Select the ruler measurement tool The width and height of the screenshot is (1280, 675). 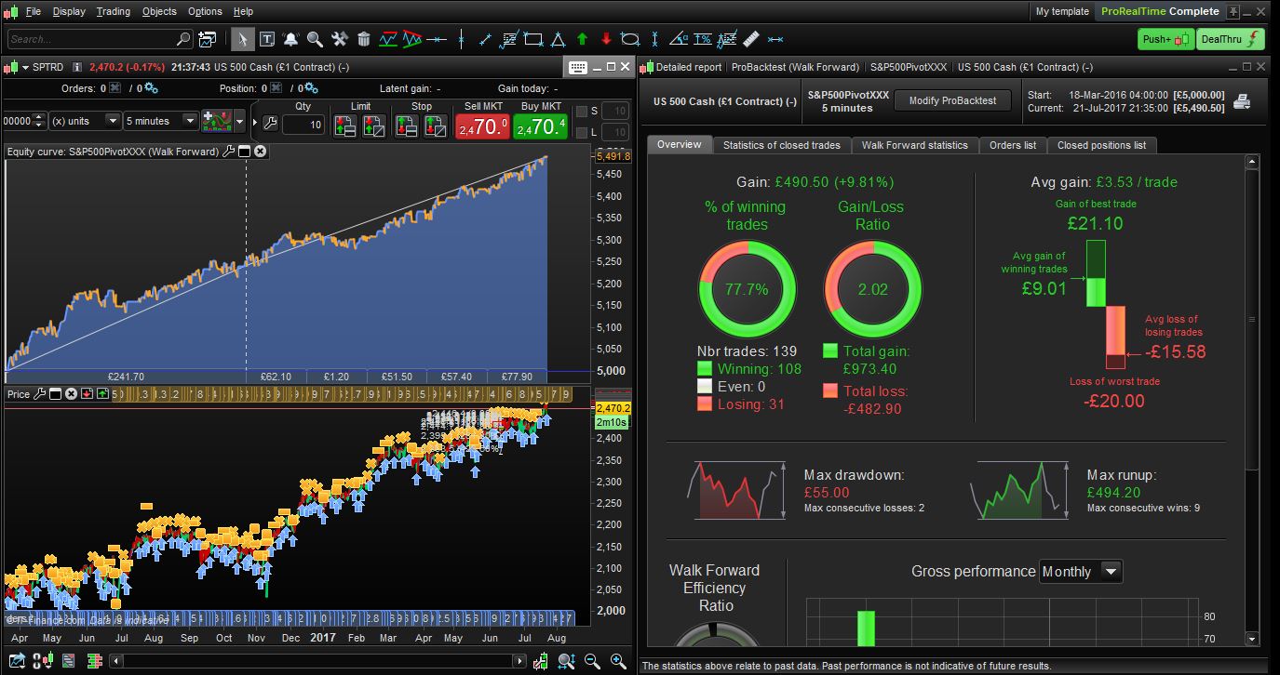[x=752, y=39]
